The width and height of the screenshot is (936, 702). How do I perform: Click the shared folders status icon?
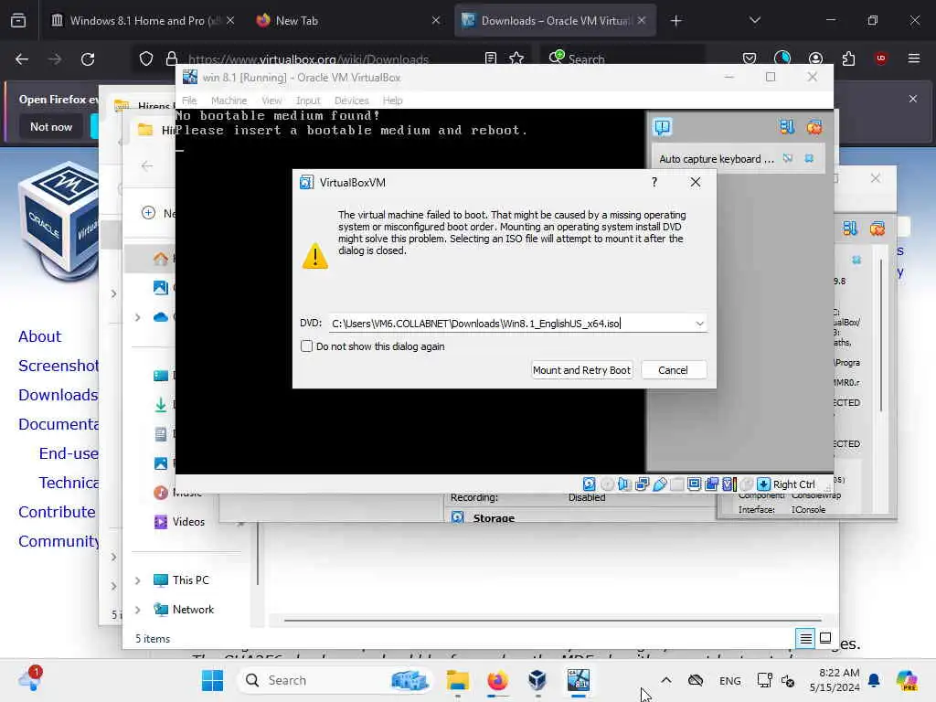click(676, 484)
